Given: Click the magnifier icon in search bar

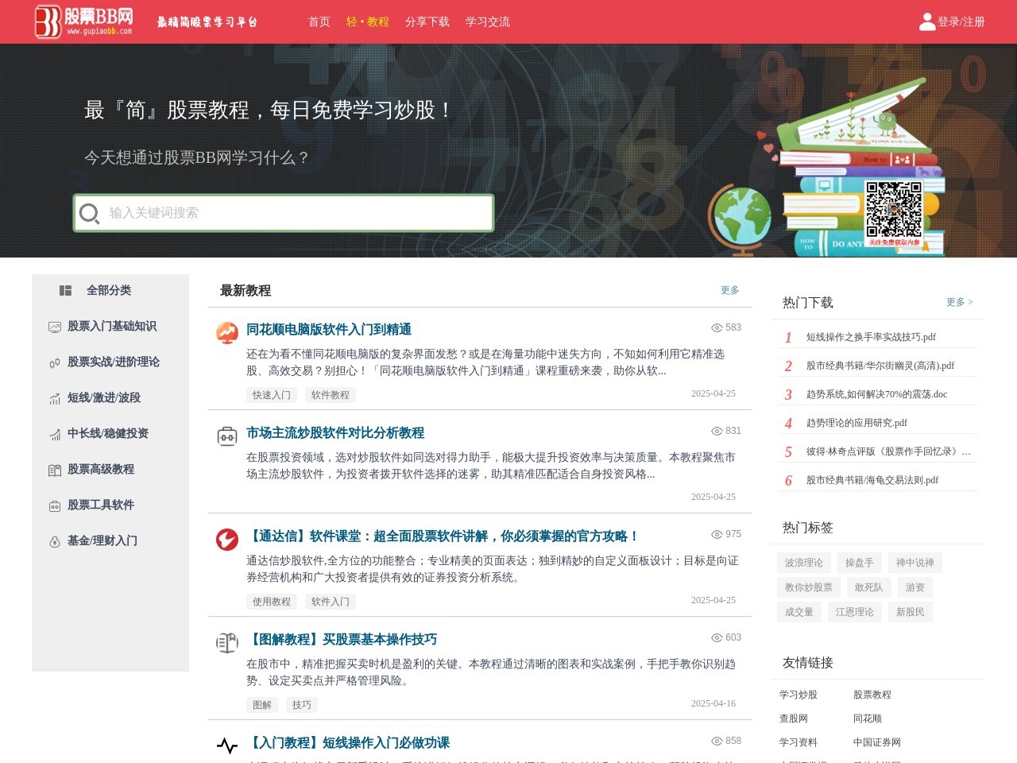Looking at the screenshot, I should pos(90,213).
